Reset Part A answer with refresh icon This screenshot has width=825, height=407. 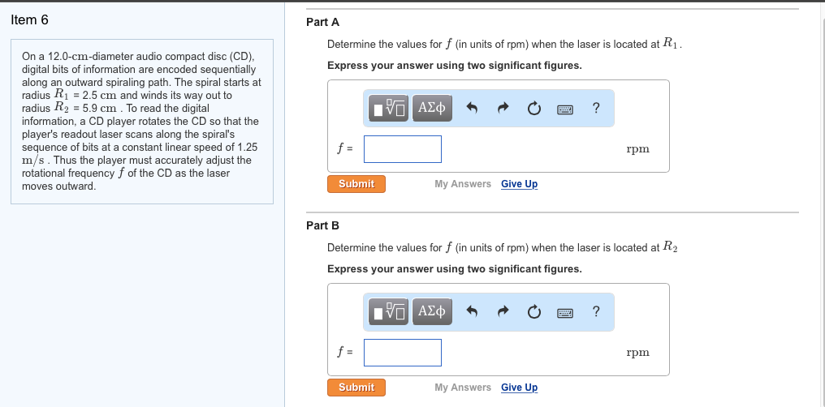click(x=533, y=108)
